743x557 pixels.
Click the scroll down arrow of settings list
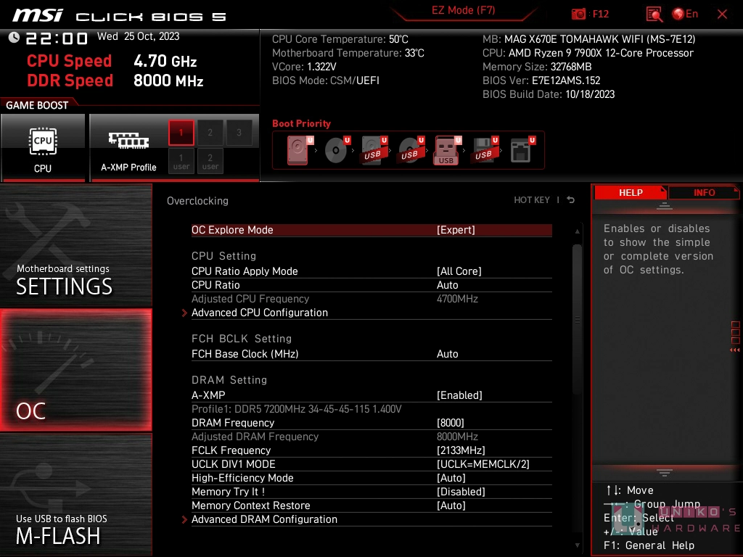pos(577,545)
